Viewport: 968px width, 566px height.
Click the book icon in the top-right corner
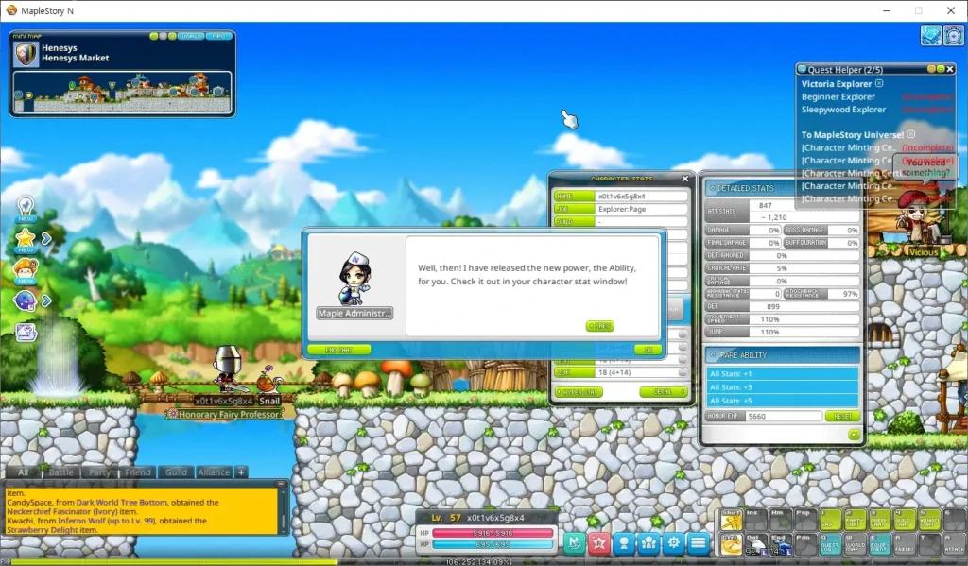point(931,35)
